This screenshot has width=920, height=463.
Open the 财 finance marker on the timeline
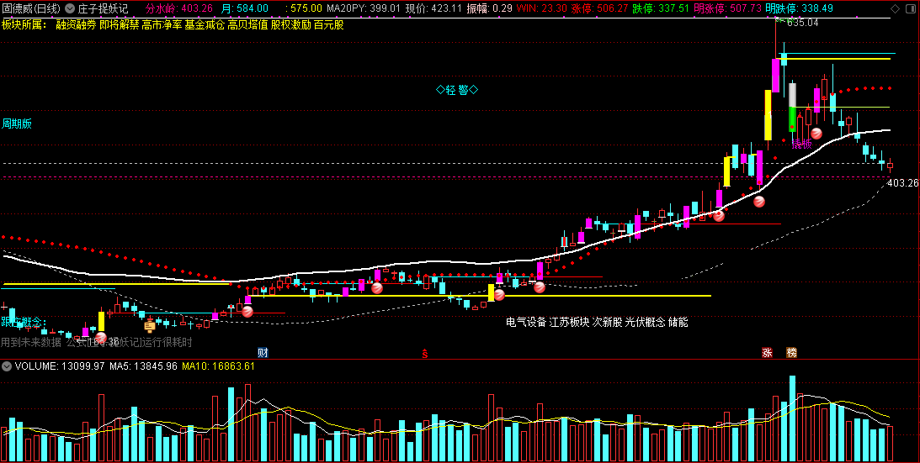click(263, 352)
